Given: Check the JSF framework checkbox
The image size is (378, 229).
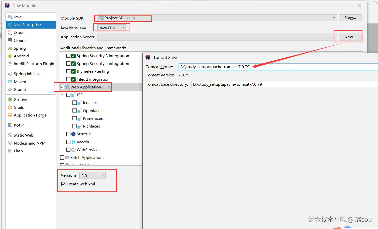Looking at the screenshot, I should (x=68, y=95).
